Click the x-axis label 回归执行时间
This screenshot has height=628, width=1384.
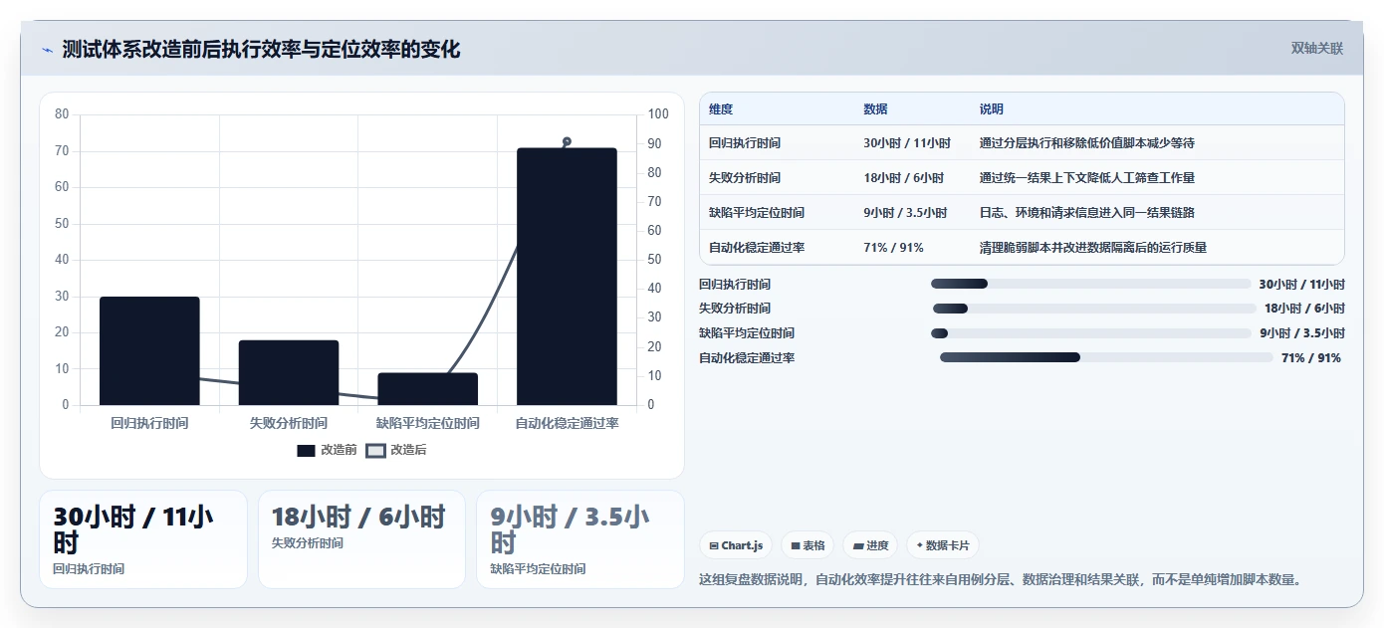pyautogui.click(x=149, y=423)
